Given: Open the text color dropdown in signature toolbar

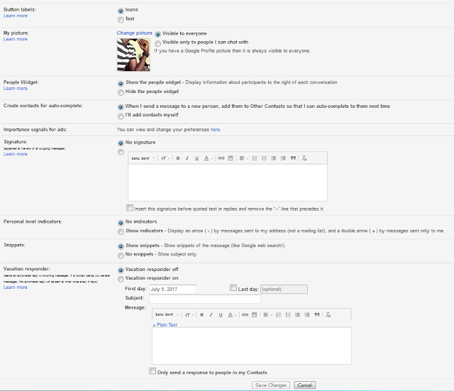Looking at the screenshot, I should click(x=208, y=158).
